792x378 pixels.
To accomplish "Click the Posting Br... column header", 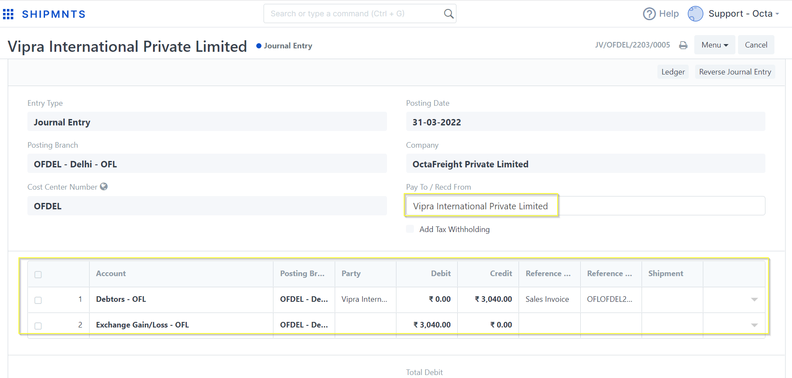I will (x=304, y=274).
